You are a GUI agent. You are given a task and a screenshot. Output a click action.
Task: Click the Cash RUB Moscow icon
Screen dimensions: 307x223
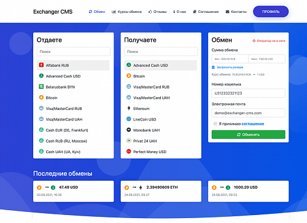click(x=41, y=141)
